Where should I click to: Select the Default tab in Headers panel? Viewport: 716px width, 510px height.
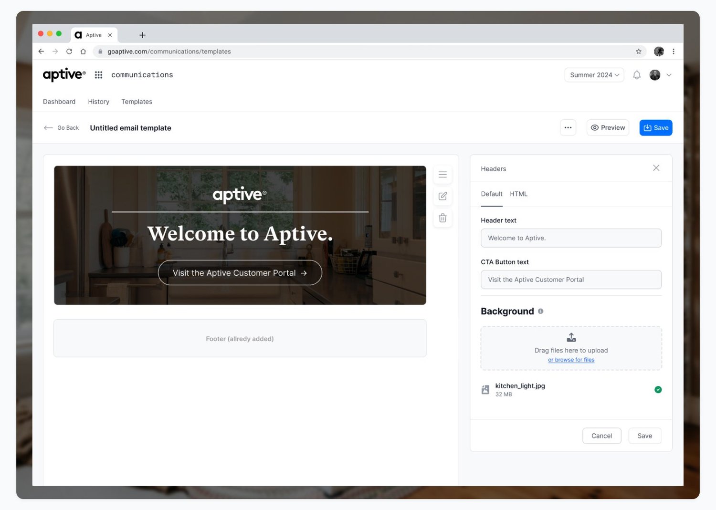[x=492, y=194]
